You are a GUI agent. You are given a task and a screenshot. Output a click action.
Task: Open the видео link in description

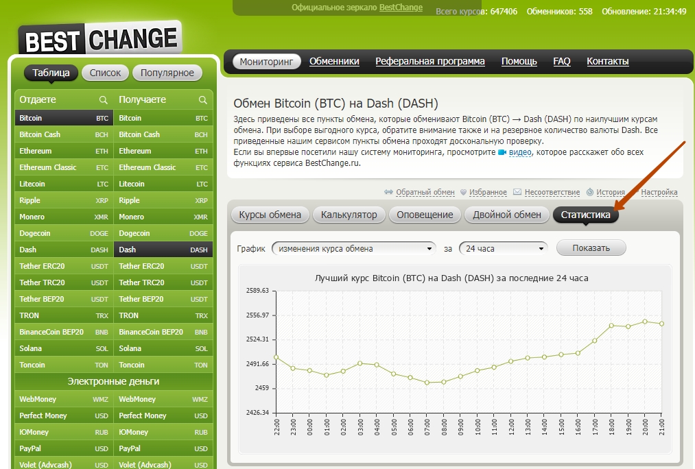click(x=520, y=152)
